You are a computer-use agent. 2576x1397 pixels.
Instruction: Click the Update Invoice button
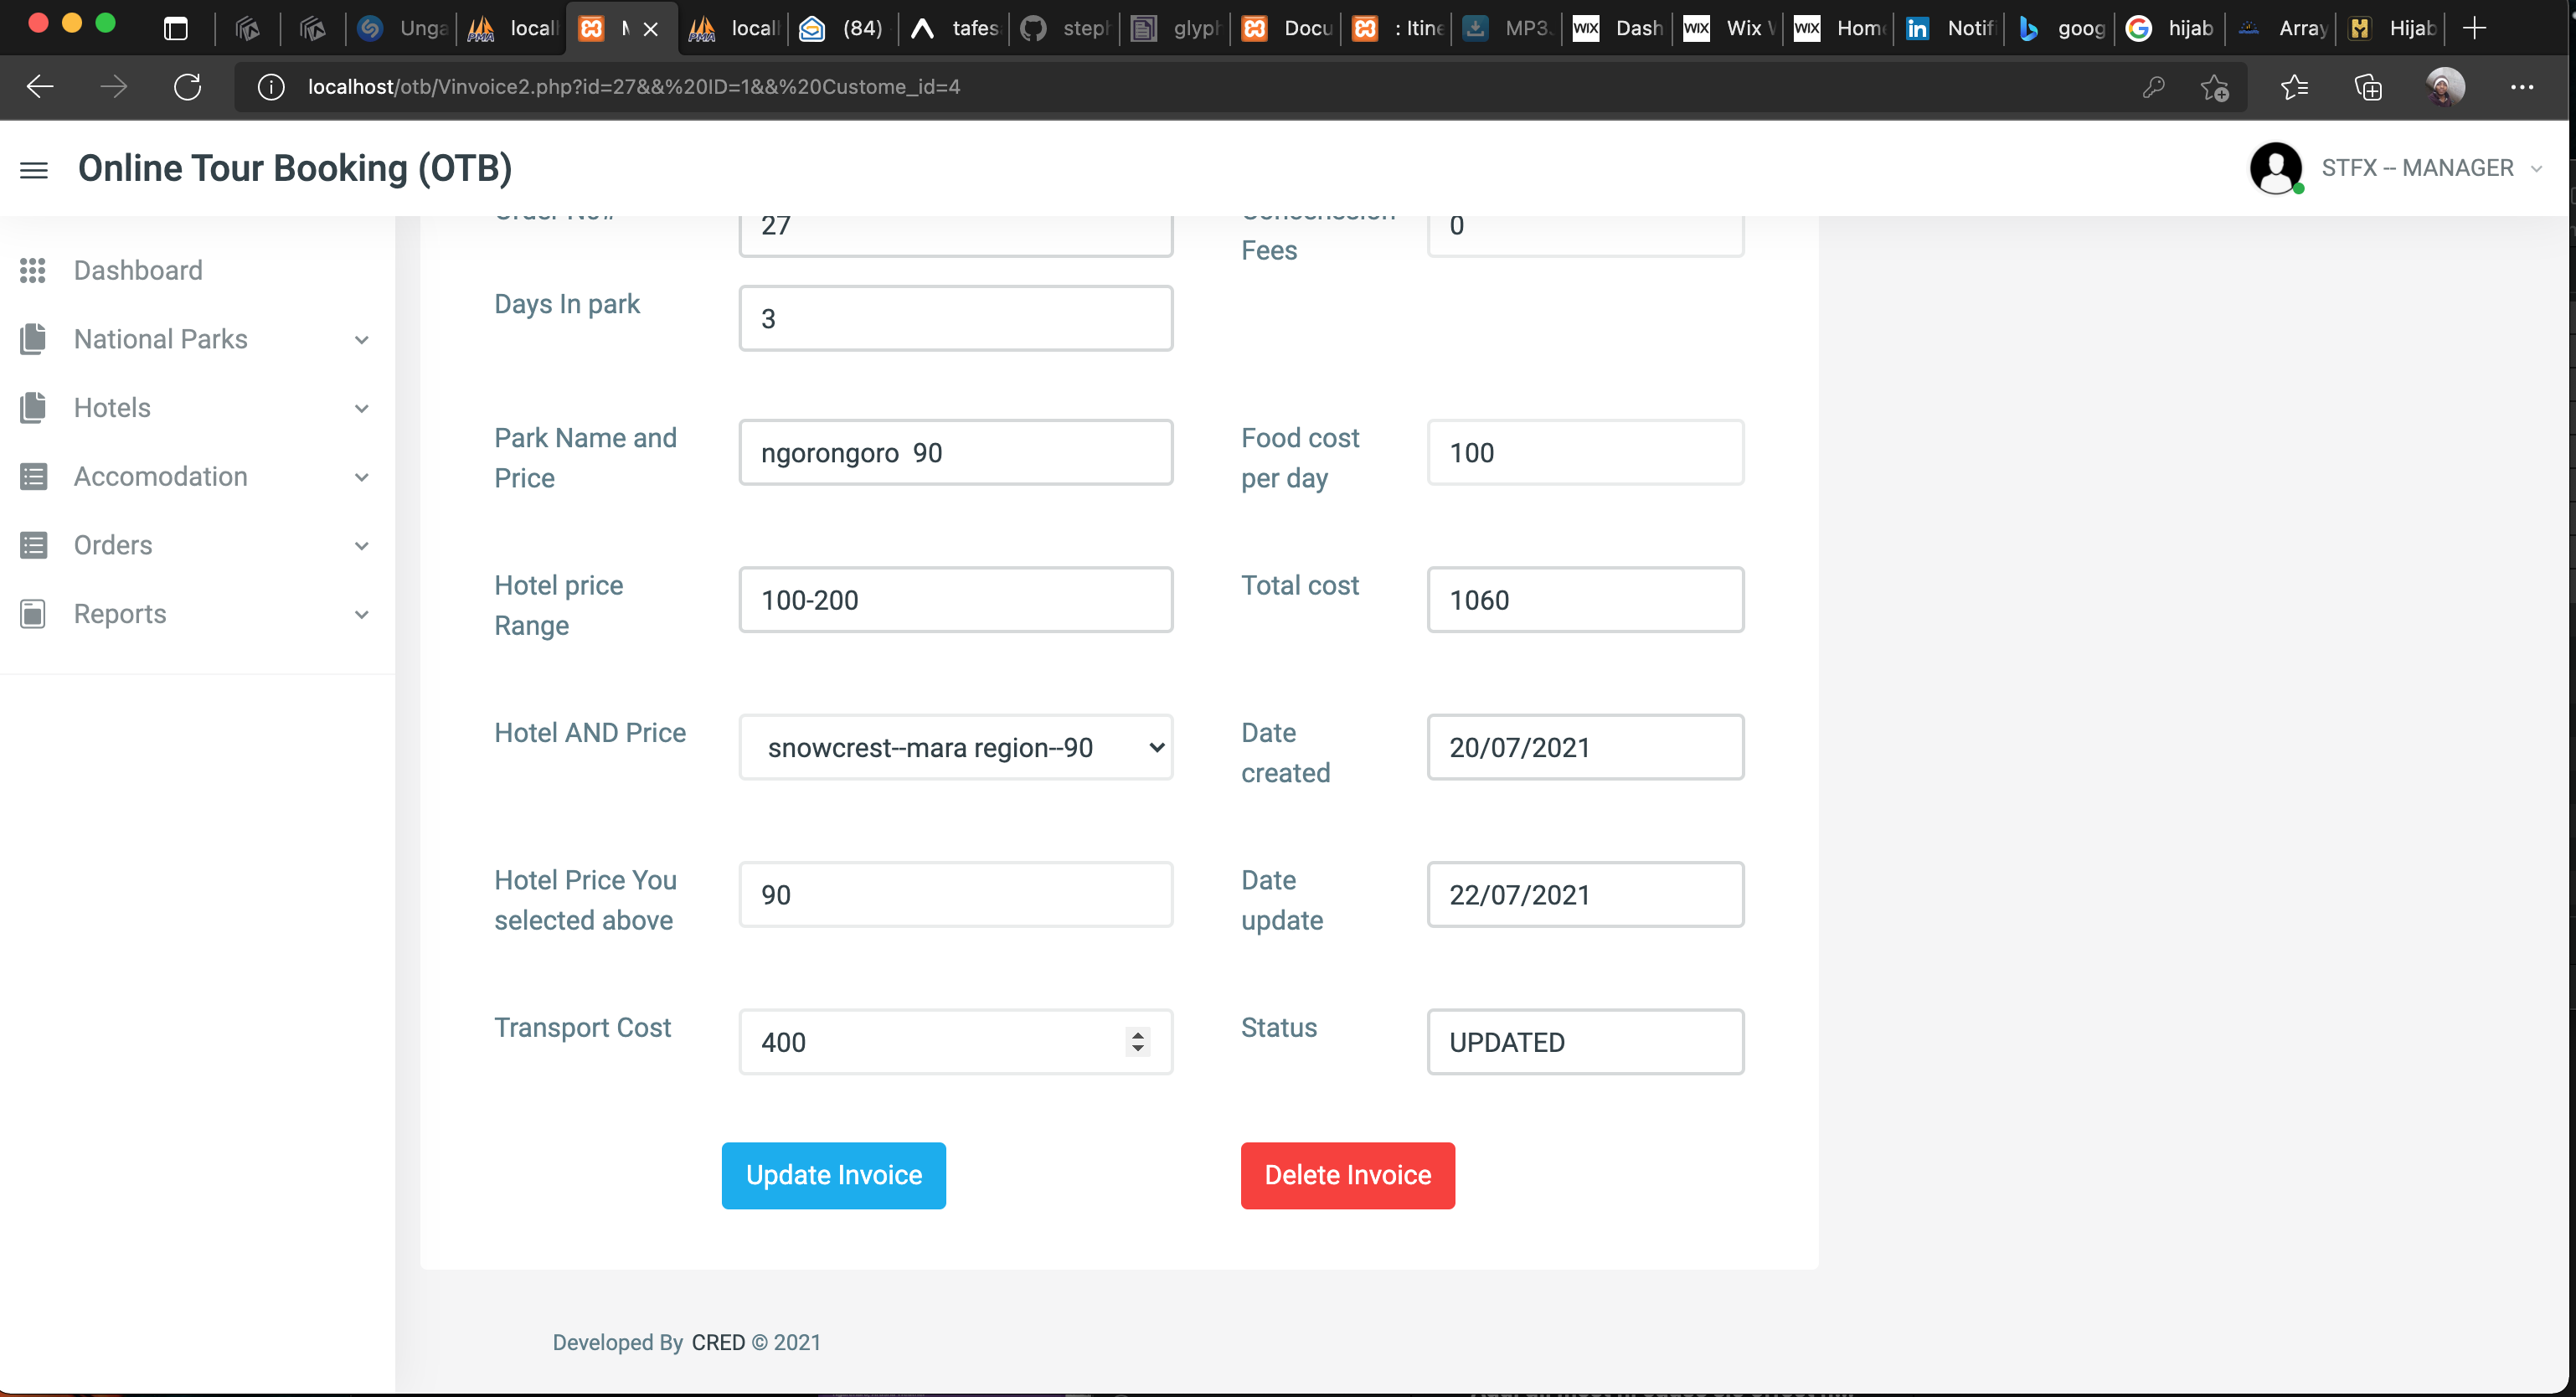(x=833, y=1175)
